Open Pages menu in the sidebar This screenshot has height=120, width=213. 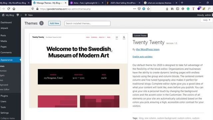[x=3, y=47]
